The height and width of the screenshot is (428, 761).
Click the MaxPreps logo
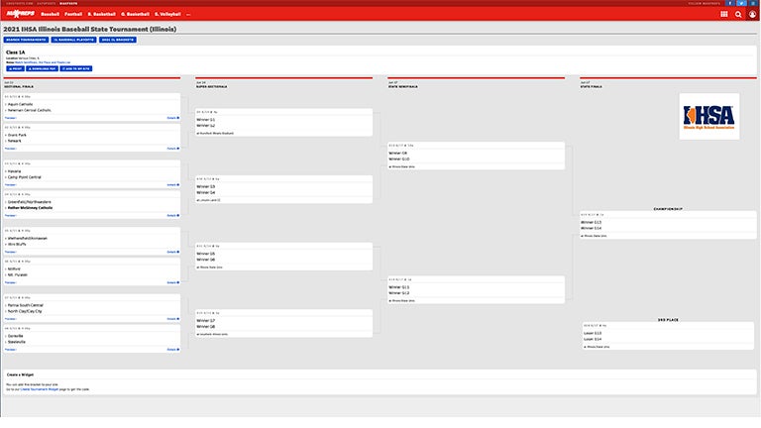21,14
